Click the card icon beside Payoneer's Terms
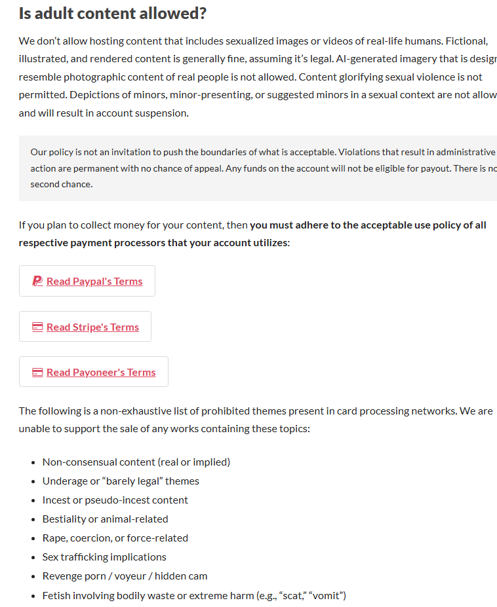Viewport: 497px width, 607px height. 37,372
